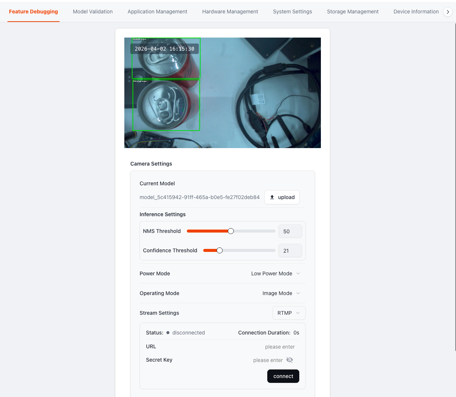Screen dimensions: 456x397
Task: Open the RTMP stream settings dropdown
Action: 288,313
